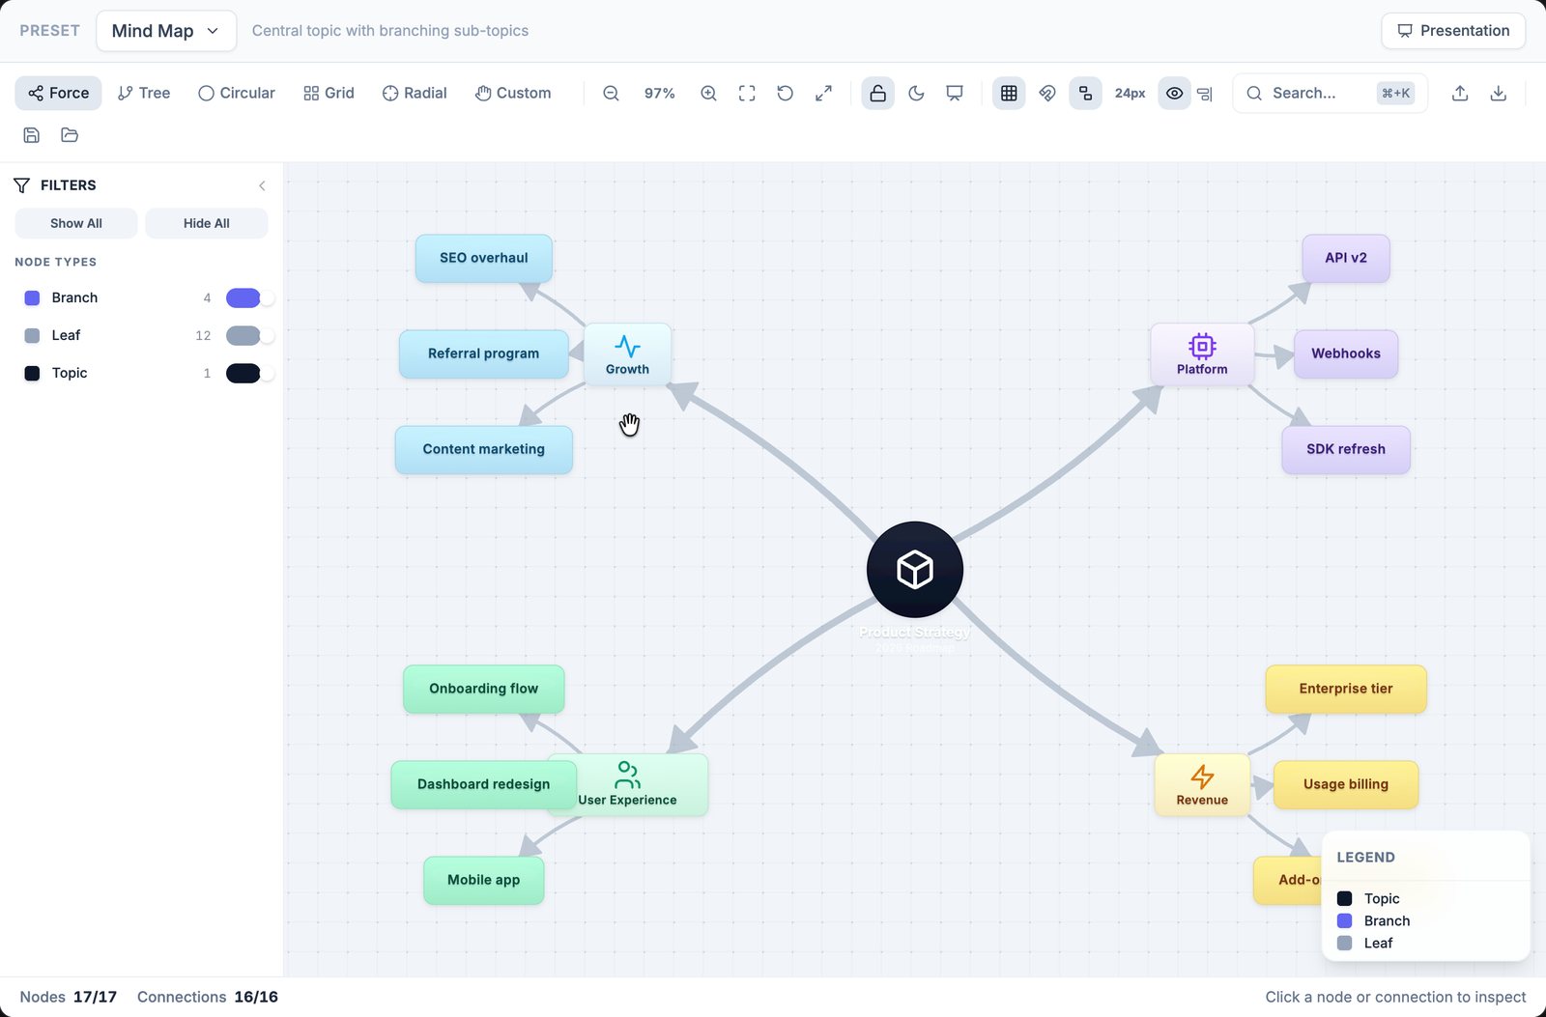The image size is (1546, 1017).
Task: Click the Topic color swatch in filters
Action: pos(32,373)
